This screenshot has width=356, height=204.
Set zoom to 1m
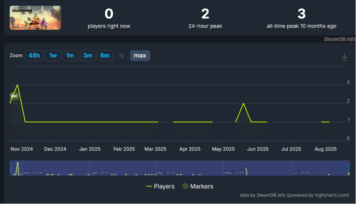[70, 56]
